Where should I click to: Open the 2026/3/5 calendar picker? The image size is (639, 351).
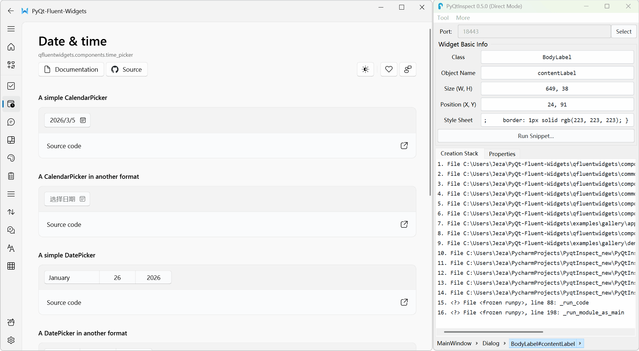(67, 120)
